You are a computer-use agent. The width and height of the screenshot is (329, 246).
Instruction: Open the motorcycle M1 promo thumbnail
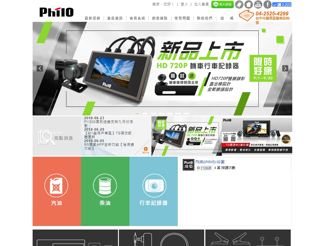point(257,136)
